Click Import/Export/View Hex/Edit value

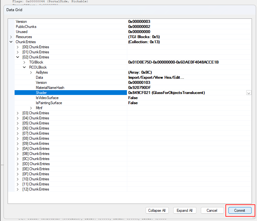tap(156, 77)
